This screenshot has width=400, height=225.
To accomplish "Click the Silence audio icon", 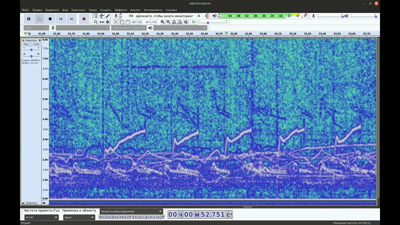I will (140, 22).
